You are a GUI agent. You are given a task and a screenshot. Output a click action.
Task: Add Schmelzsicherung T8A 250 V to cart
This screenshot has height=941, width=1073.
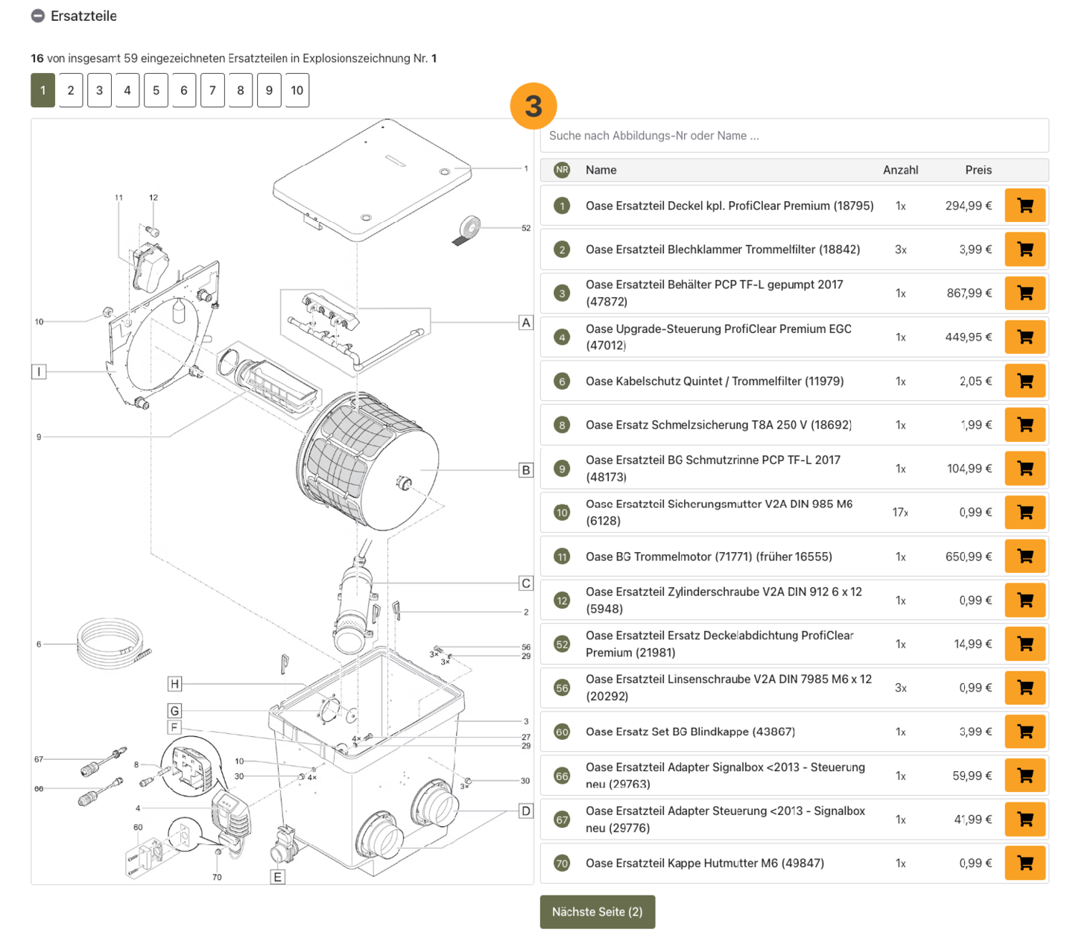(x=1025, y=425)
